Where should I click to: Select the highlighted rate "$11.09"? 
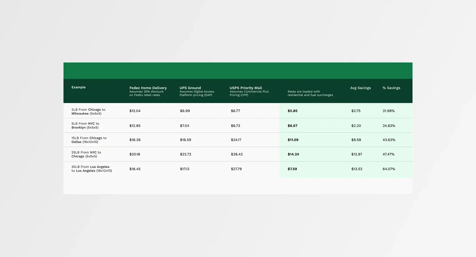pyautogui.click(x=293, y=140)
